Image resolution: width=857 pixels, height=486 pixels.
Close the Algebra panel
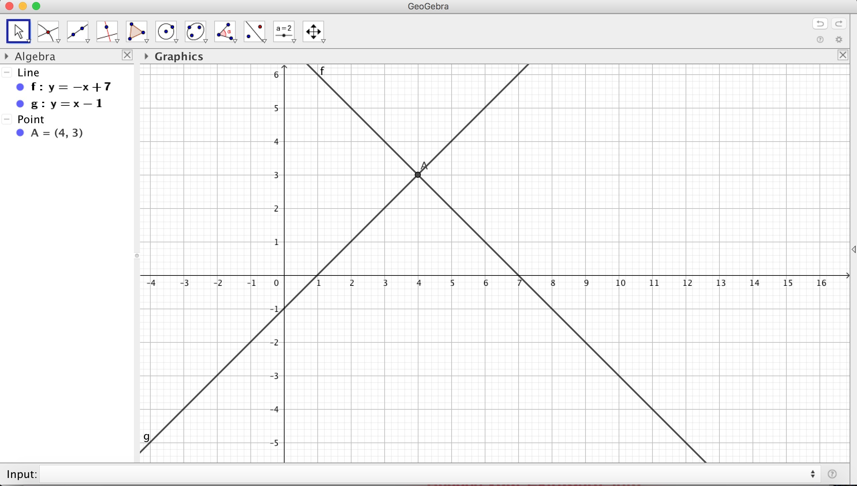click(127, 55)
